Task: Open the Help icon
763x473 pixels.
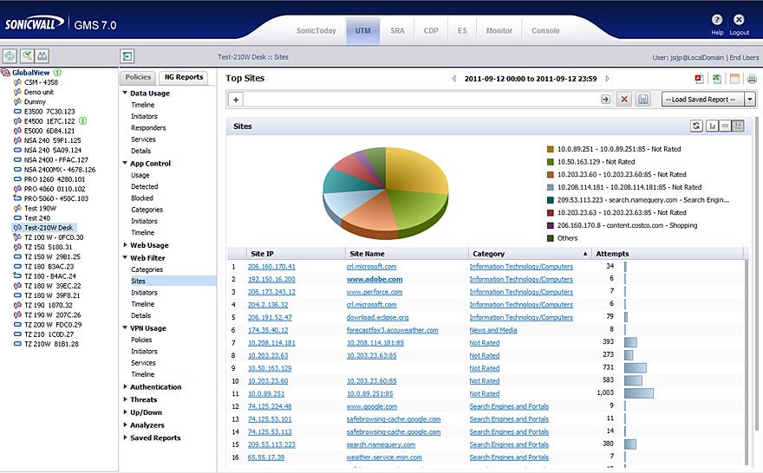Action: (x=717, y=20)
